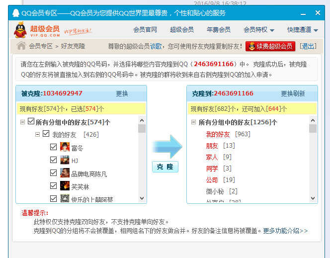Click 笑笑林's avatar picture

[65, 186]
